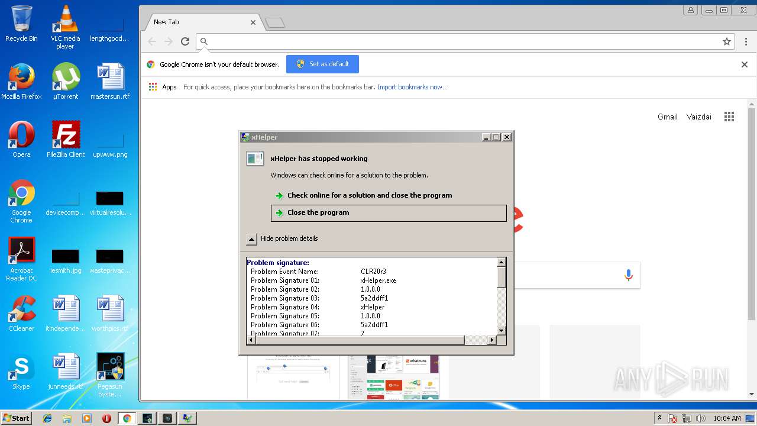Click Action Center flag tray icon
This screenshot has height=426, width=757.
(x=673, y=418)
